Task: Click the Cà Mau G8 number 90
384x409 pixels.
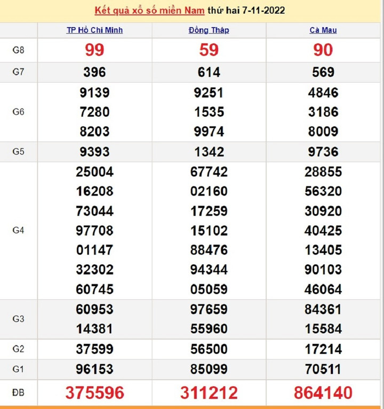Action: click(323, 50)
